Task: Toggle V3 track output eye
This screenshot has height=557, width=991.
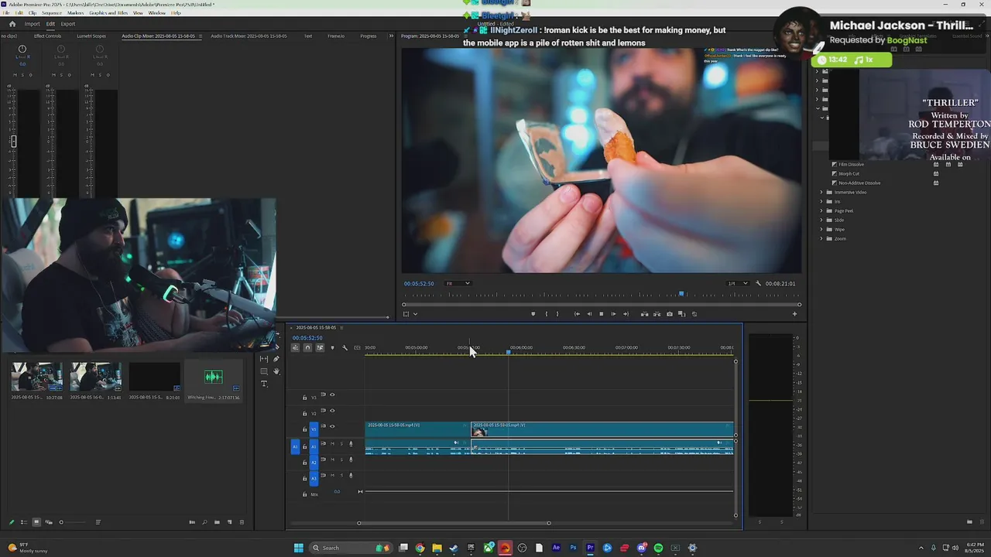Action: point(332,395)
